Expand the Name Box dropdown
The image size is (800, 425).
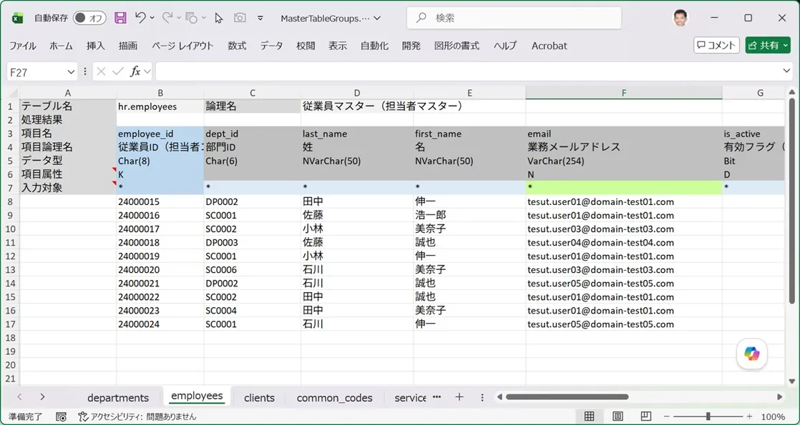click(71, 72)
